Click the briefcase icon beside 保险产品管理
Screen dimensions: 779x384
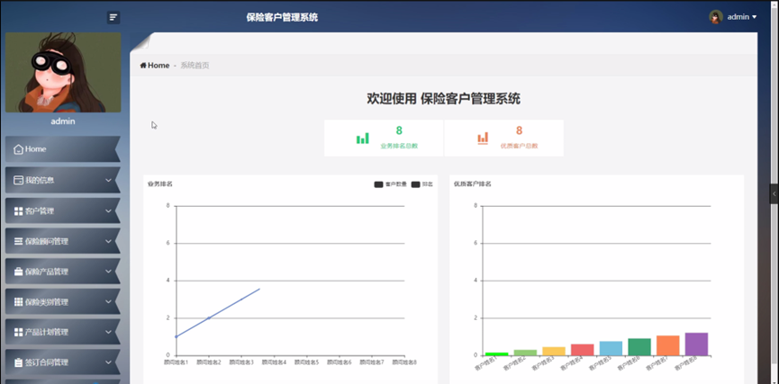[x=18, y=272]
